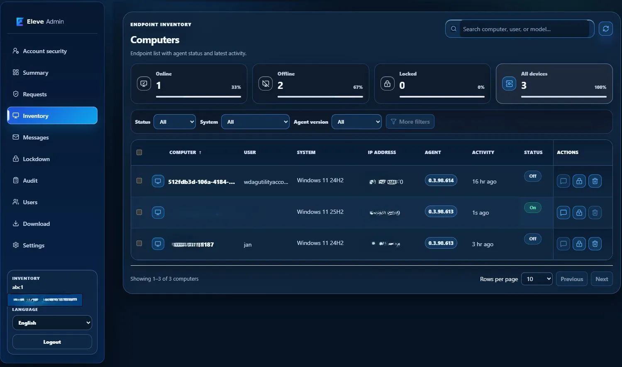Click the Next page button
The width and height of the screenshot is (622, 367).
pos(601,279)
